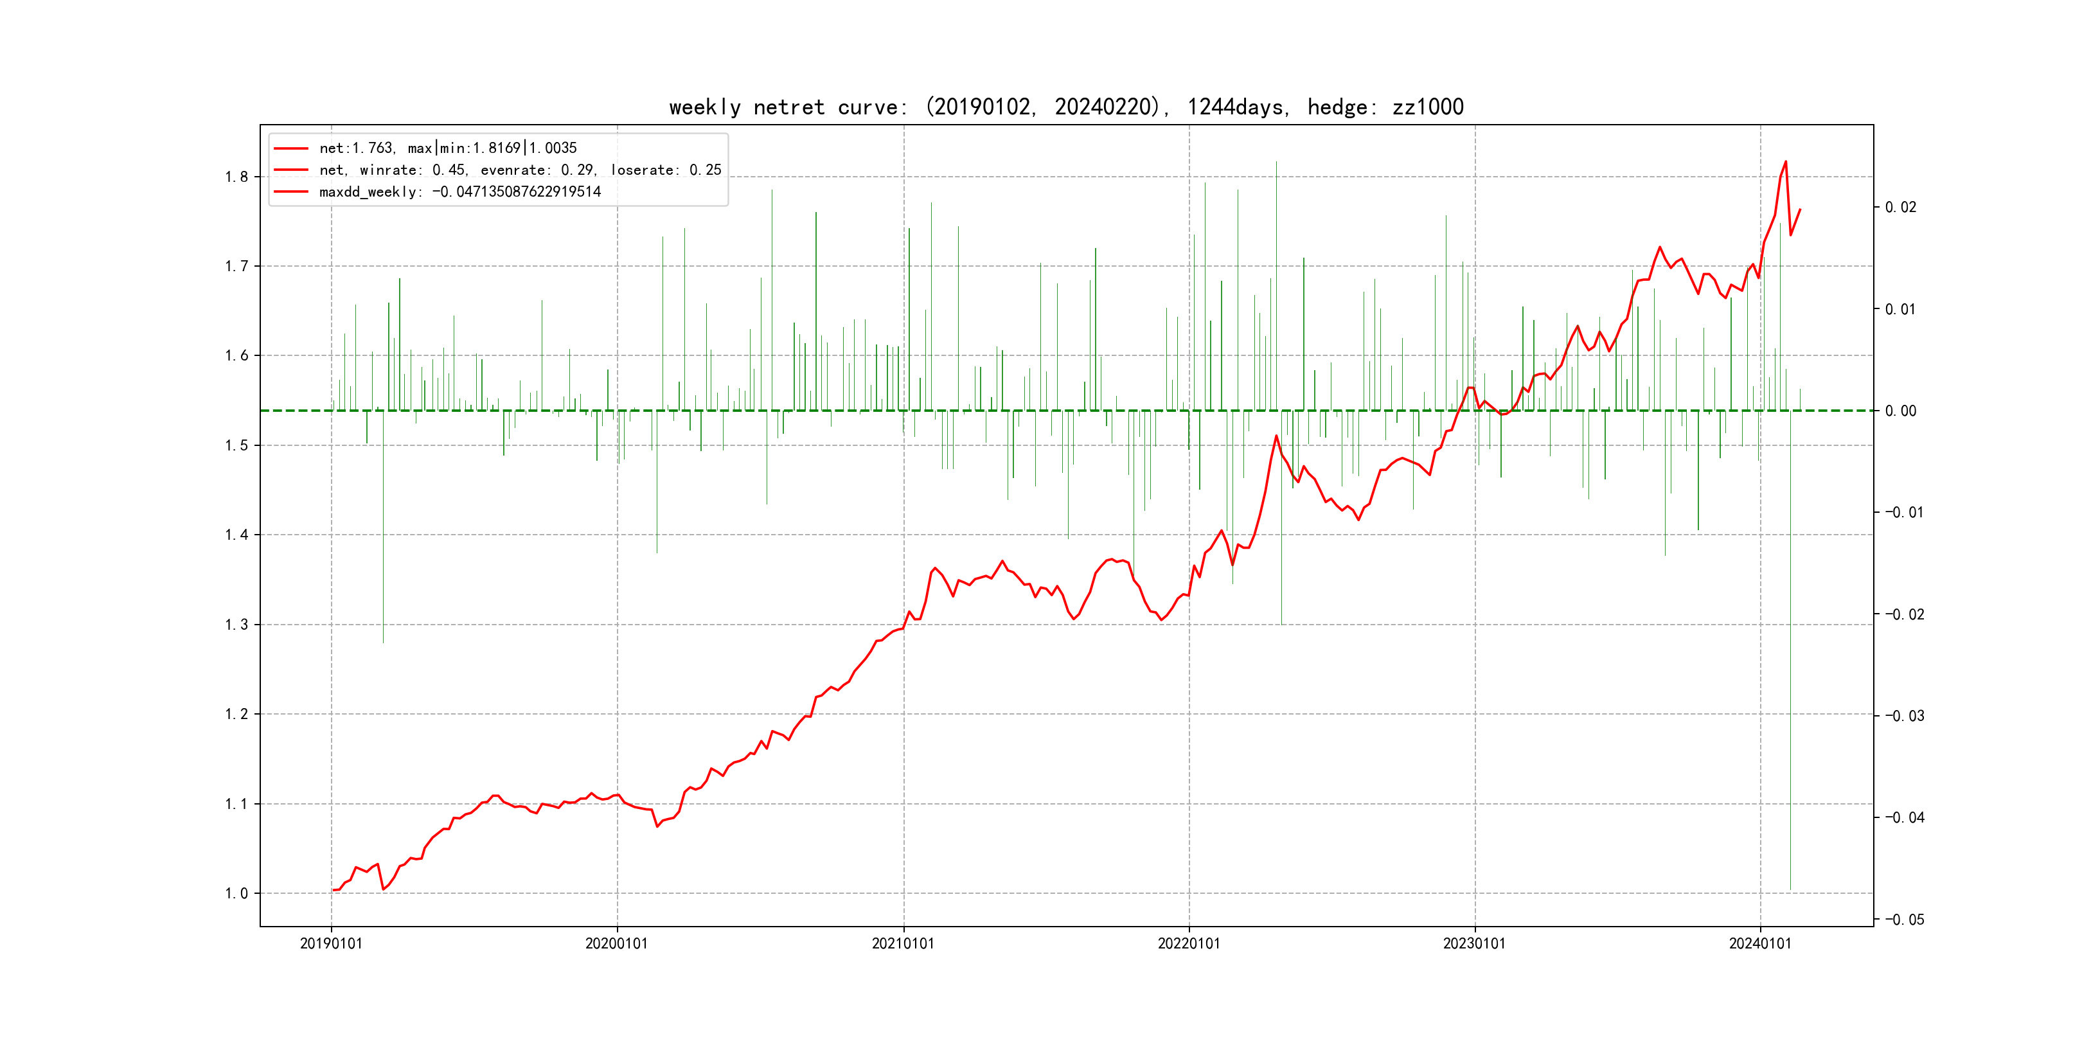Click the highest peak of the red curve
Image resolution: width=2082 pixels, height=1041 pixels.
(1785, 162)
